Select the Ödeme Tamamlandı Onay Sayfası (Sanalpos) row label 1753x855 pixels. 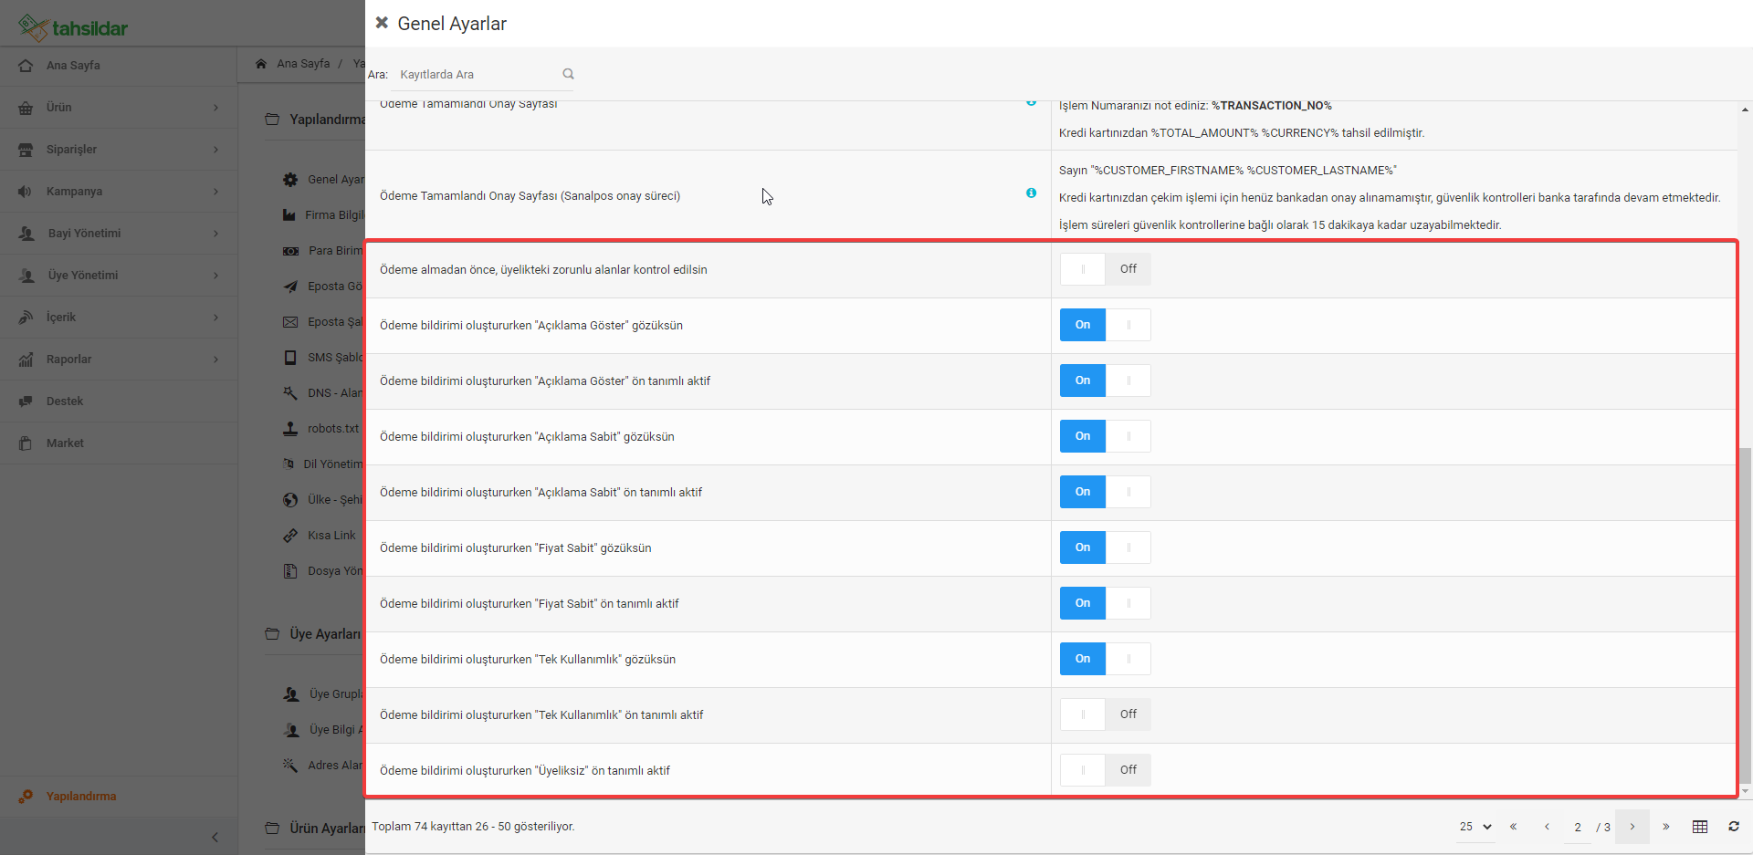[x=530, y=196]
